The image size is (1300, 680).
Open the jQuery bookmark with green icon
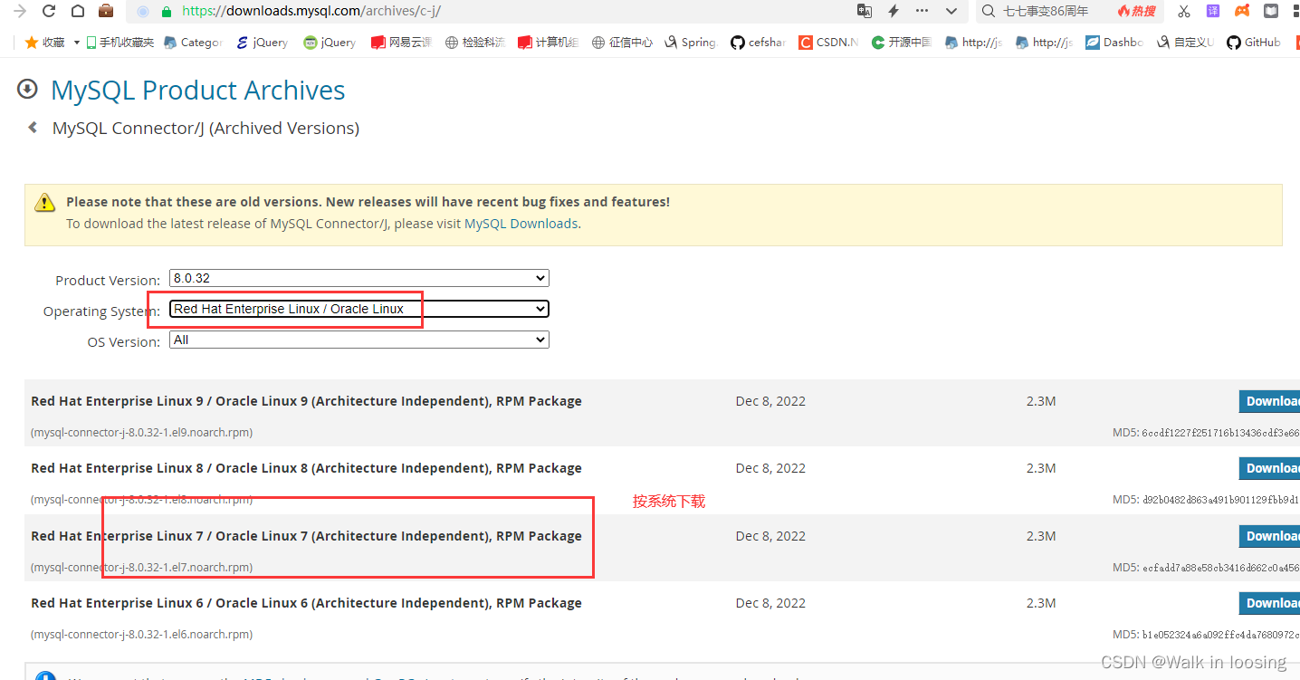[x=330, y=43]
